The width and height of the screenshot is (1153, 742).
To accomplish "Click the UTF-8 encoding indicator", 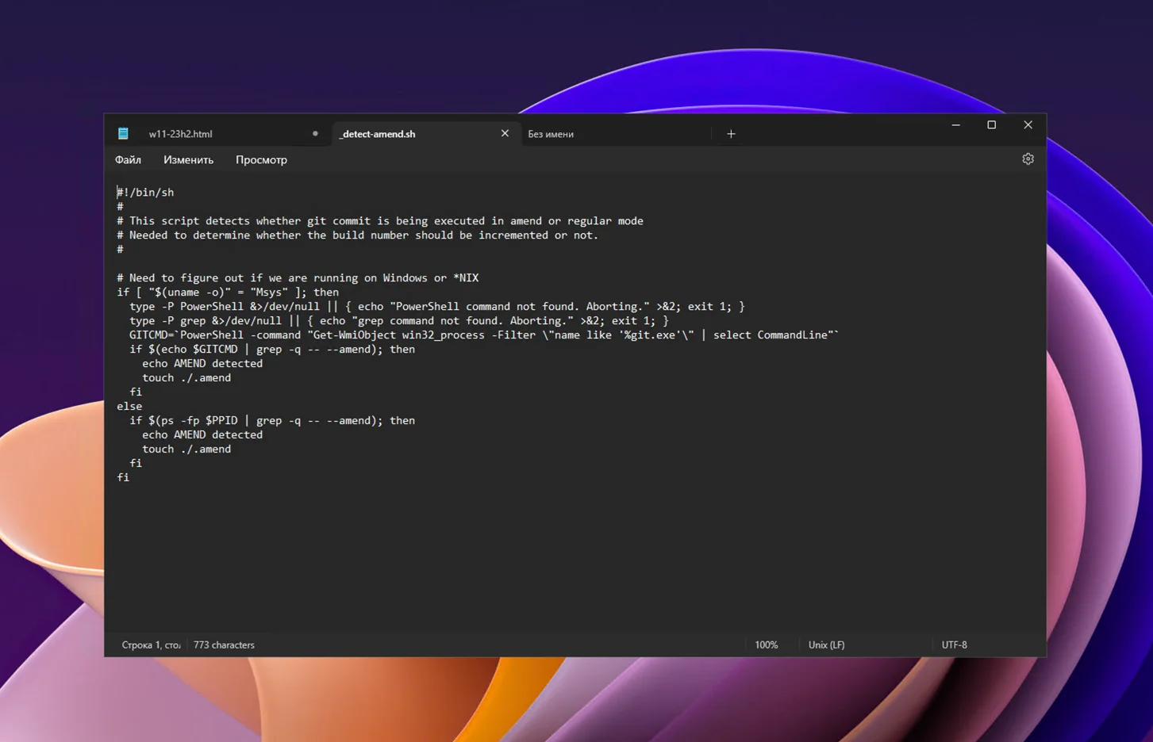I will pos(954,645).
